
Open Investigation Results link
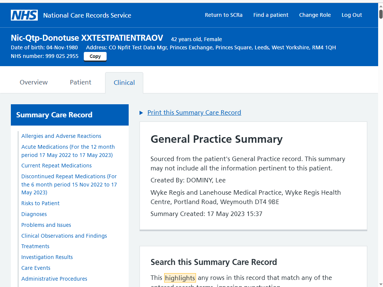[47, 257]
